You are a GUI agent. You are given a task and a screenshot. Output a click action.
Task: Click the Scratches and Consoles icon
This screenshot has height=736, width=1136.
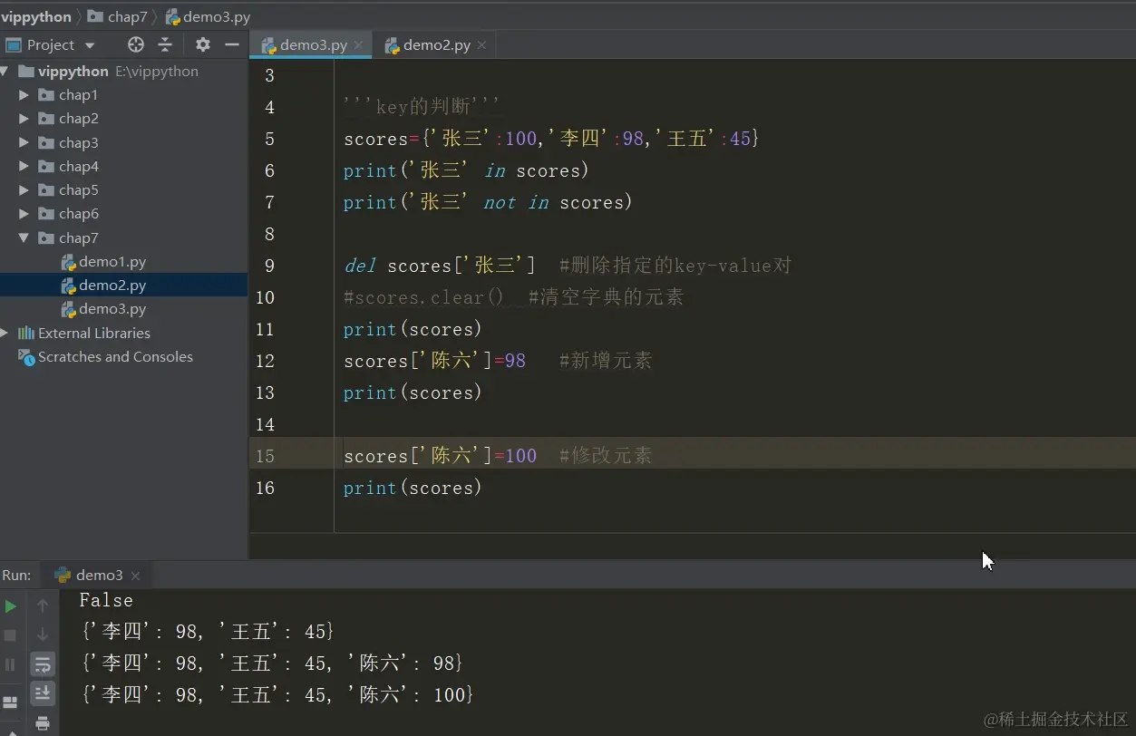tap(26, 357)
